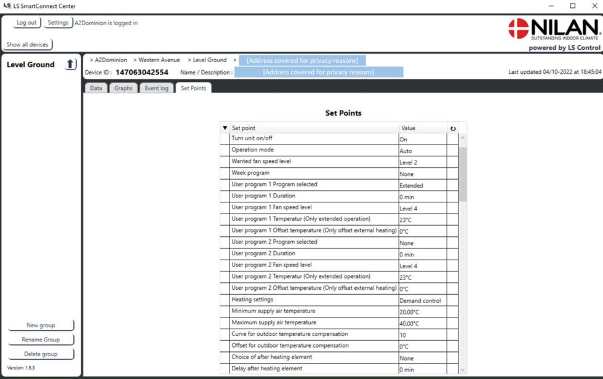The height and width of the screenshot is (379, 603).
Task: Click Show all devices button
Action: [x=28, y=44]
